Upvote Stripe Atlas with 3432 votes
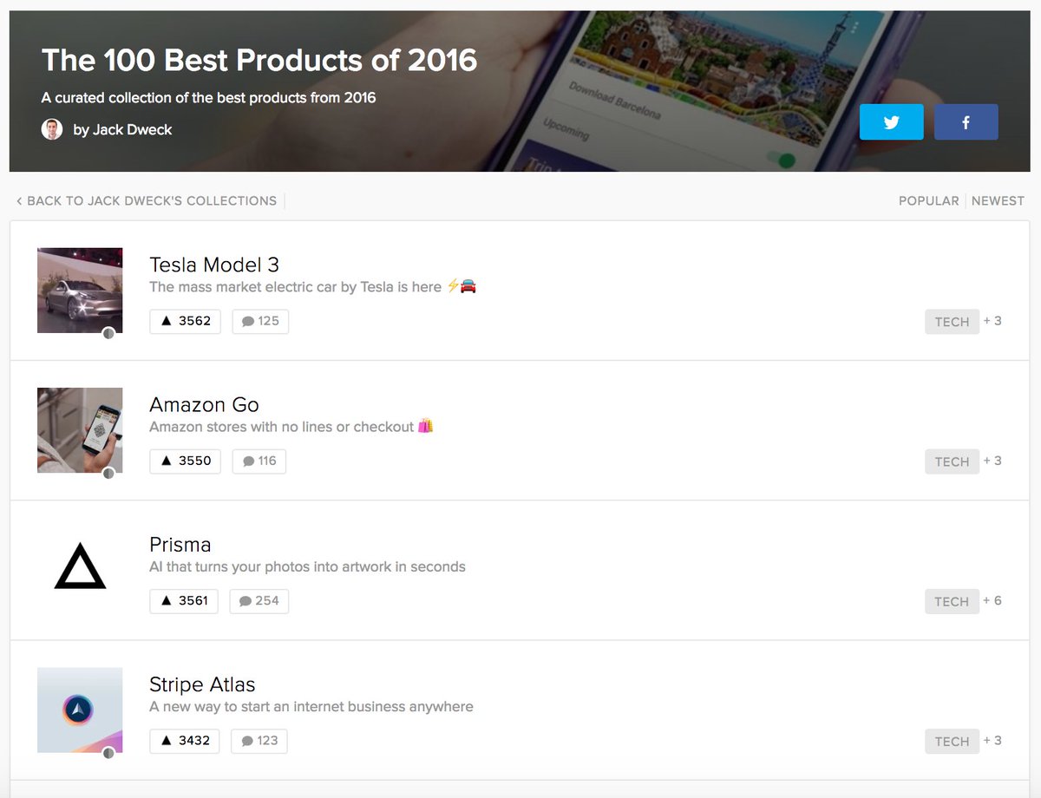1041x798 pixels. (186, 741)
